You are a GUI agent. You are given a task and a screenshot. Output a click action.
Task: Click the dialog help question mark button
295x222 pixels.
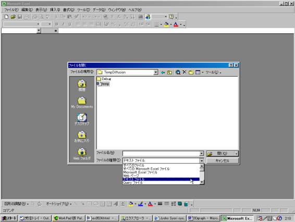pos(231,65)
